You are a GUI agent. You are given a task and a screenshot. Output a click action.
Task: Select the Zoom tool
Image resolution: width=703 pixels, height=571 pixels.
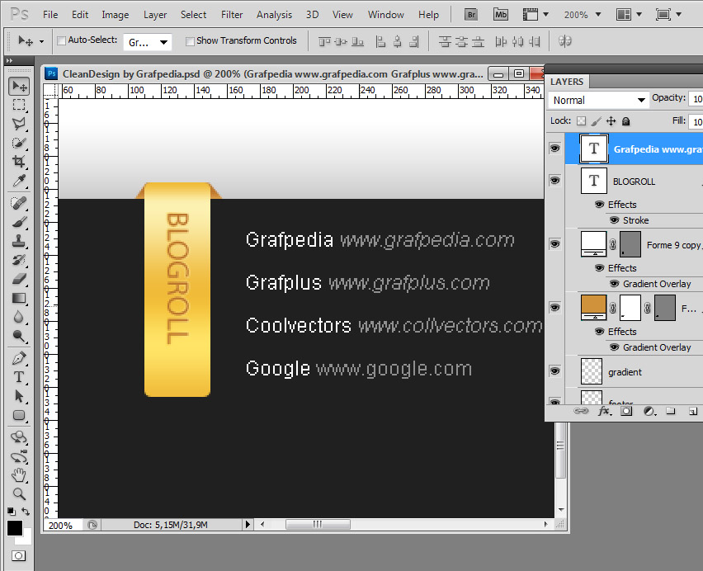click(19, 494)
